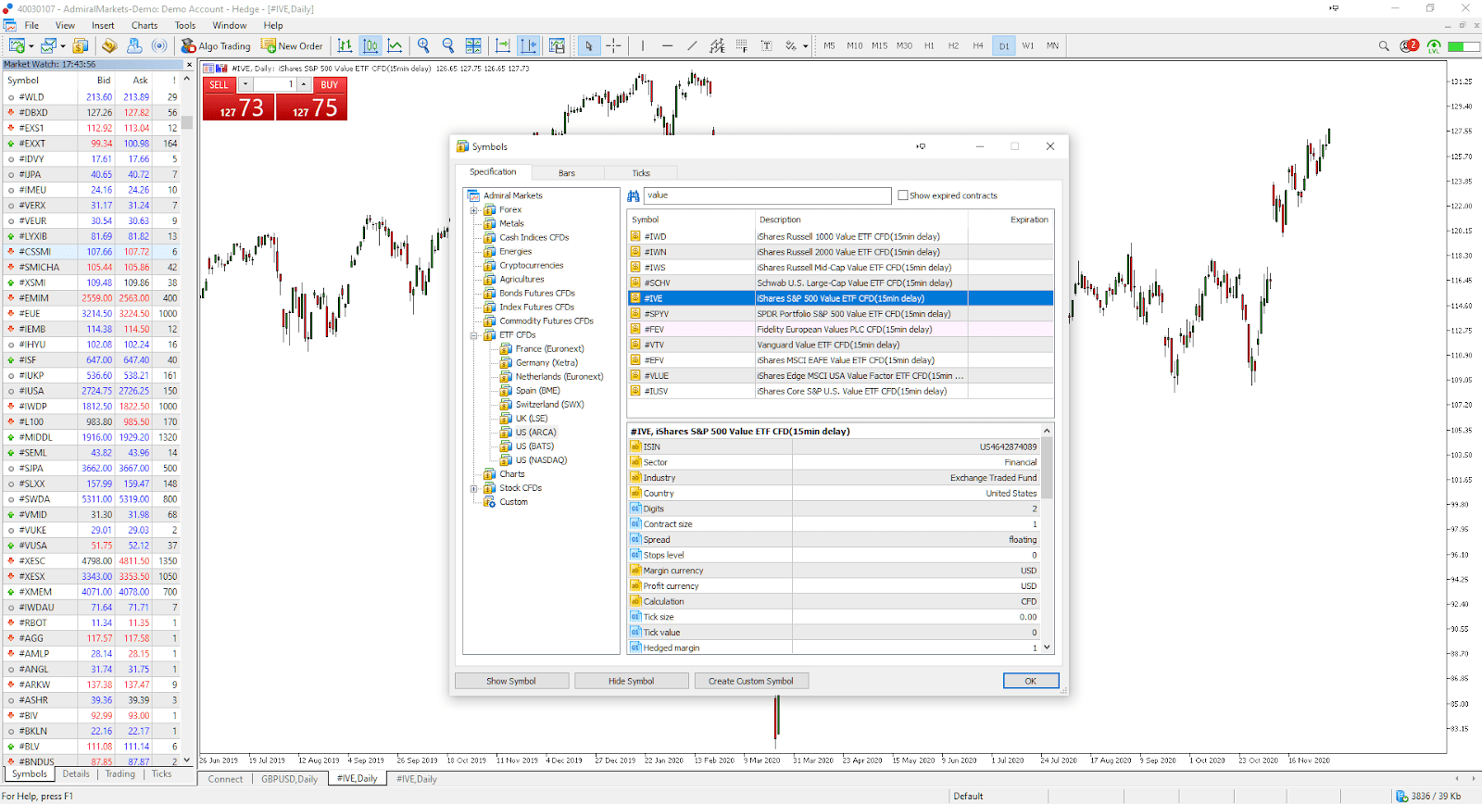Collapse the ETF CFDs tree node

point(474,335)
